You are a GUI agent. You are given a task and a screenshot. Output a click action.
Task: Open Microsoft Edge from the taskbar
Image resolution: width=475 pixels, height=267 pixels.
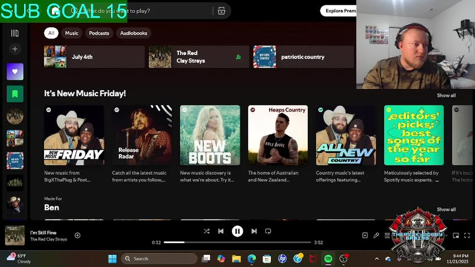(252, 258)
